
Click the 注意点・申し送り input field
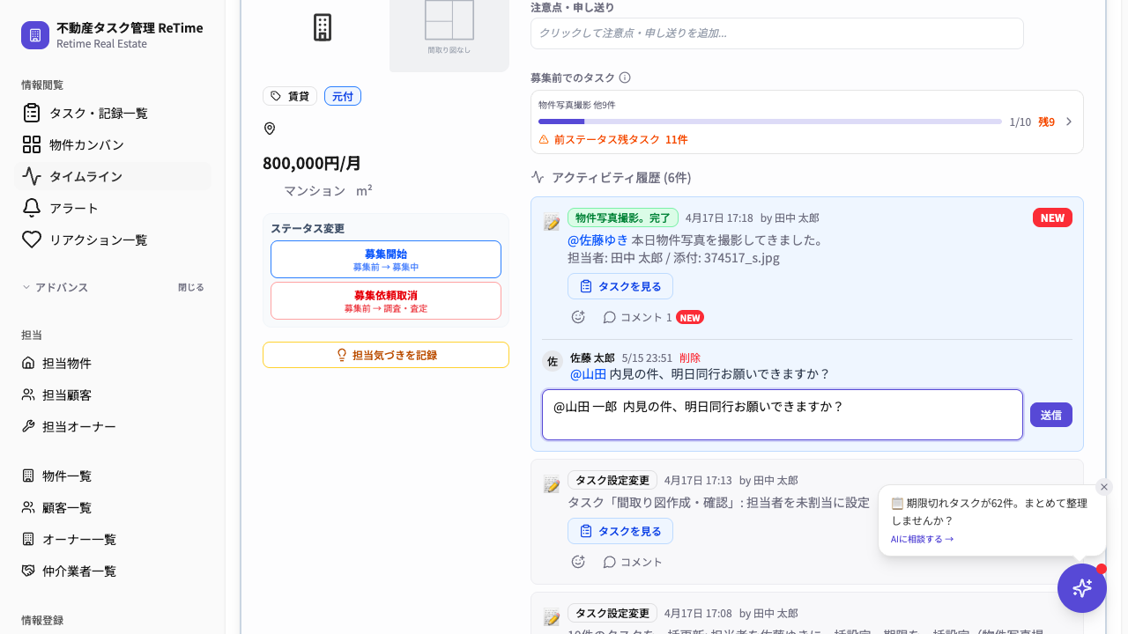[777, 33]
